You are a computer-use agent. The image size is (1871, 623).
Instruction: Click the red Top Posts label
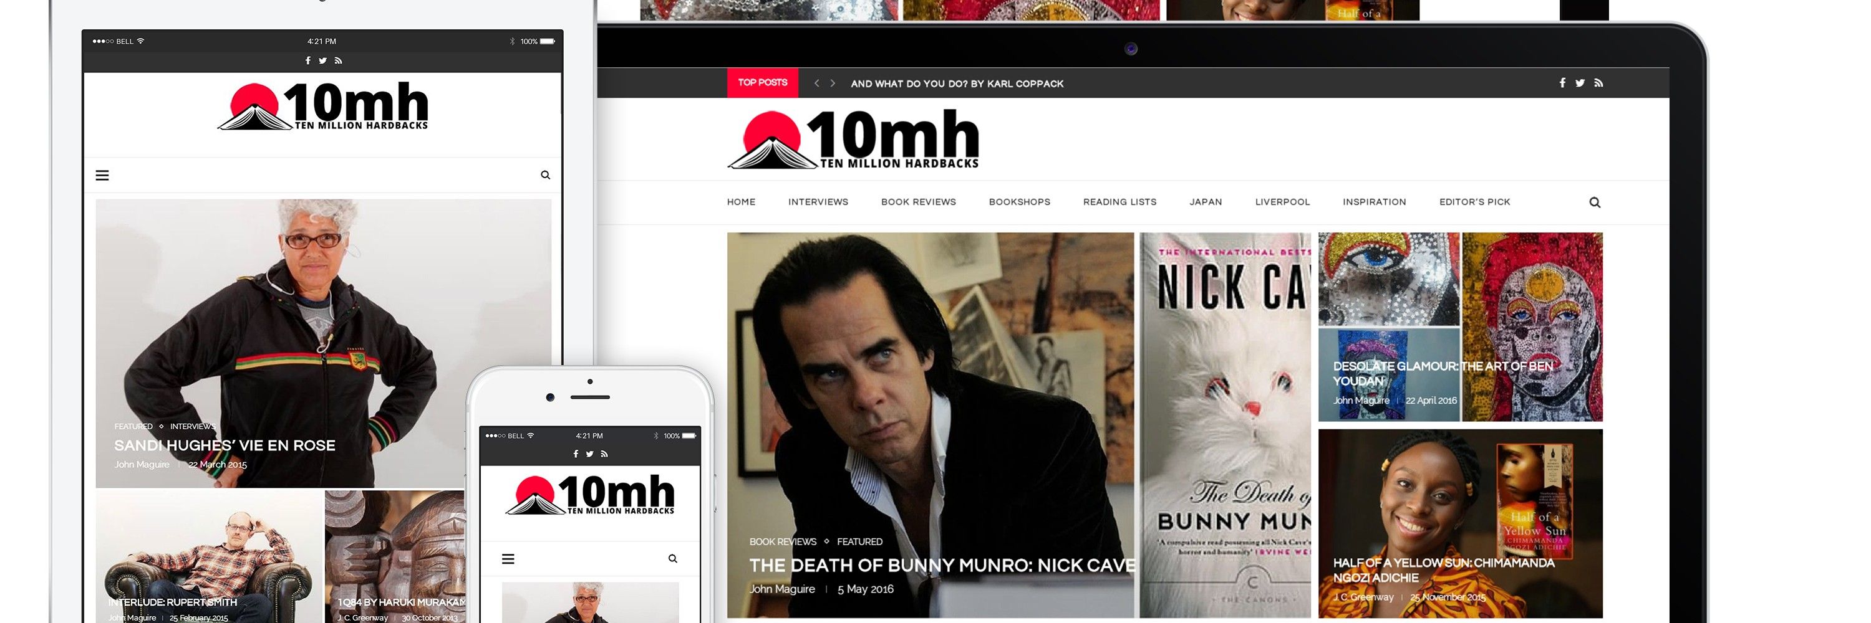click(763, 83)
